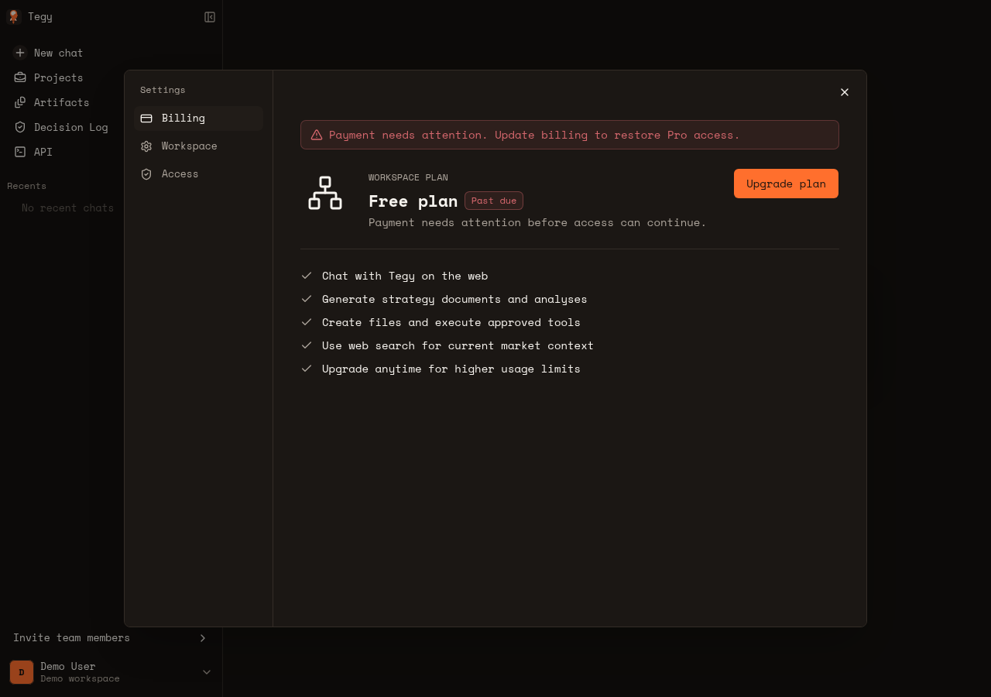This screenshot has width=991, height=697.
Task: Click 'No recent chats' text
Action: 67,208
